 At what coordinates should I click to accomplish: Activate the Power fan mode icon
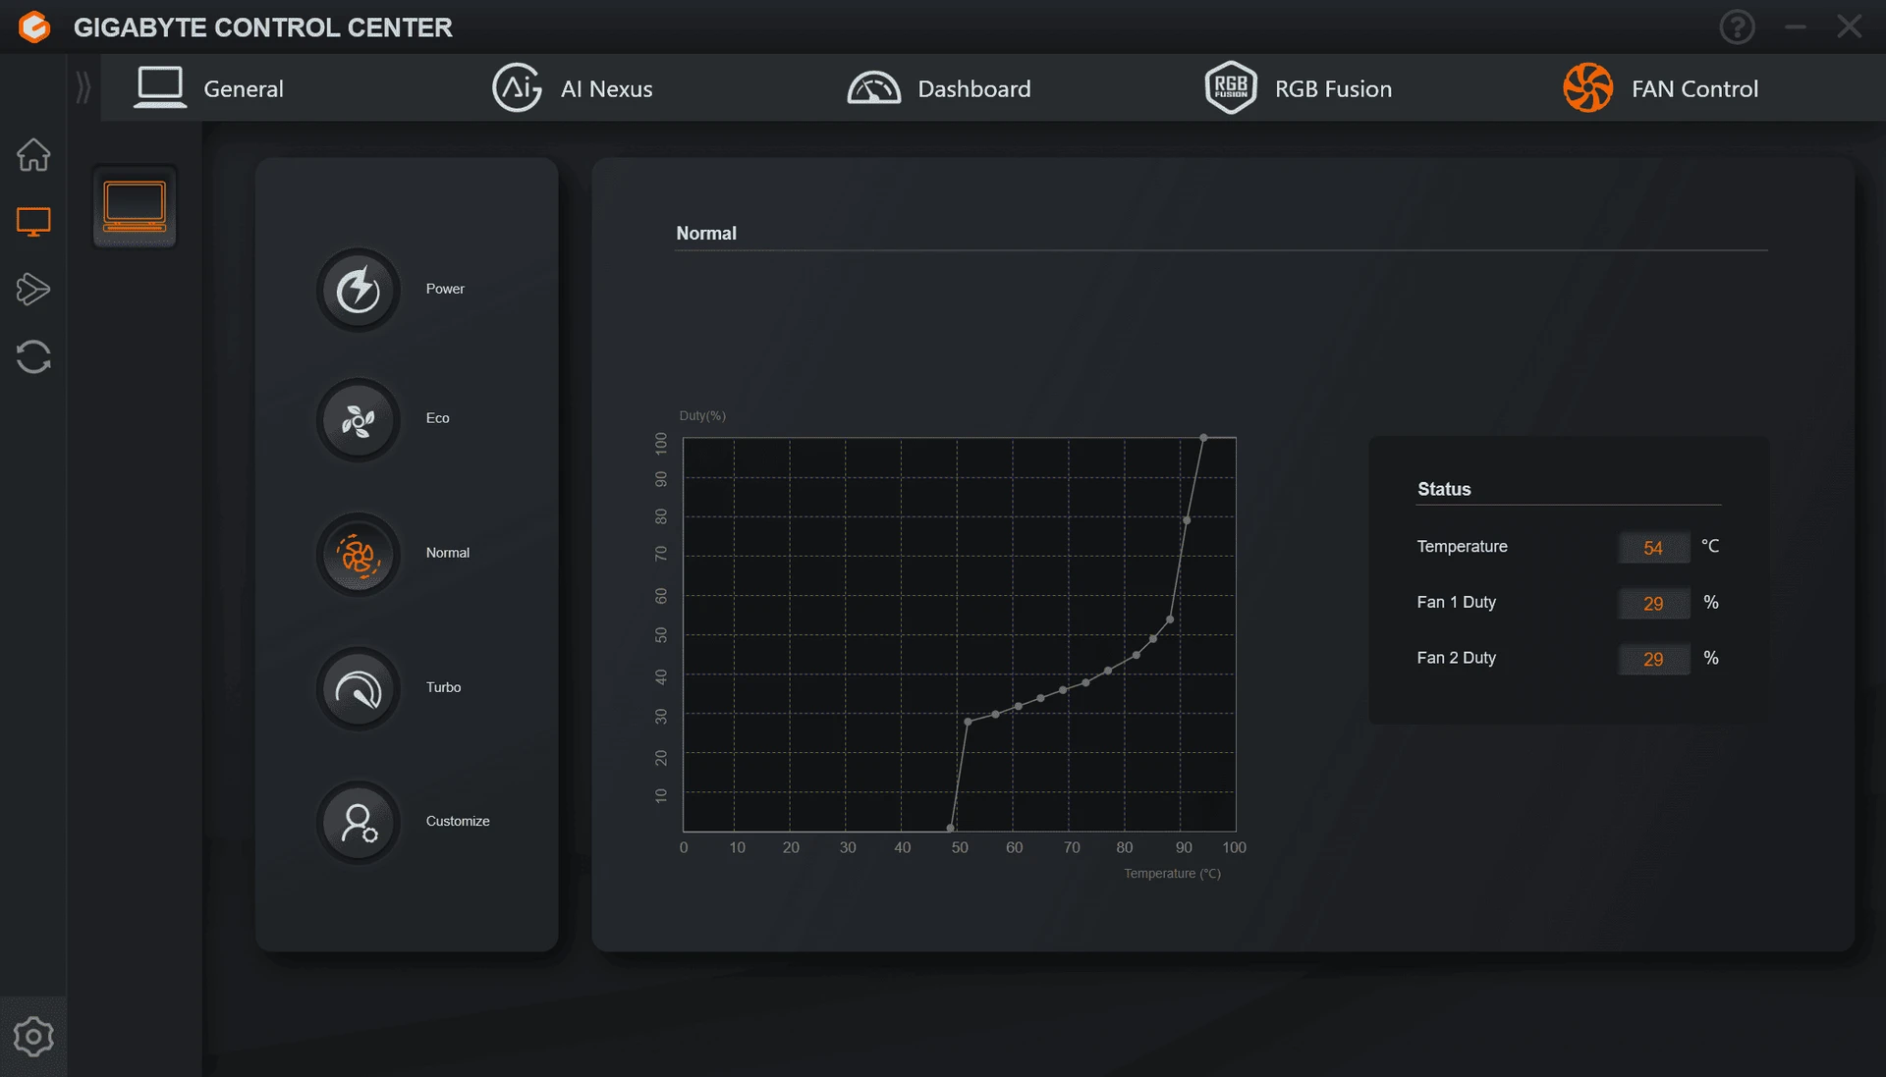(359, 290)
